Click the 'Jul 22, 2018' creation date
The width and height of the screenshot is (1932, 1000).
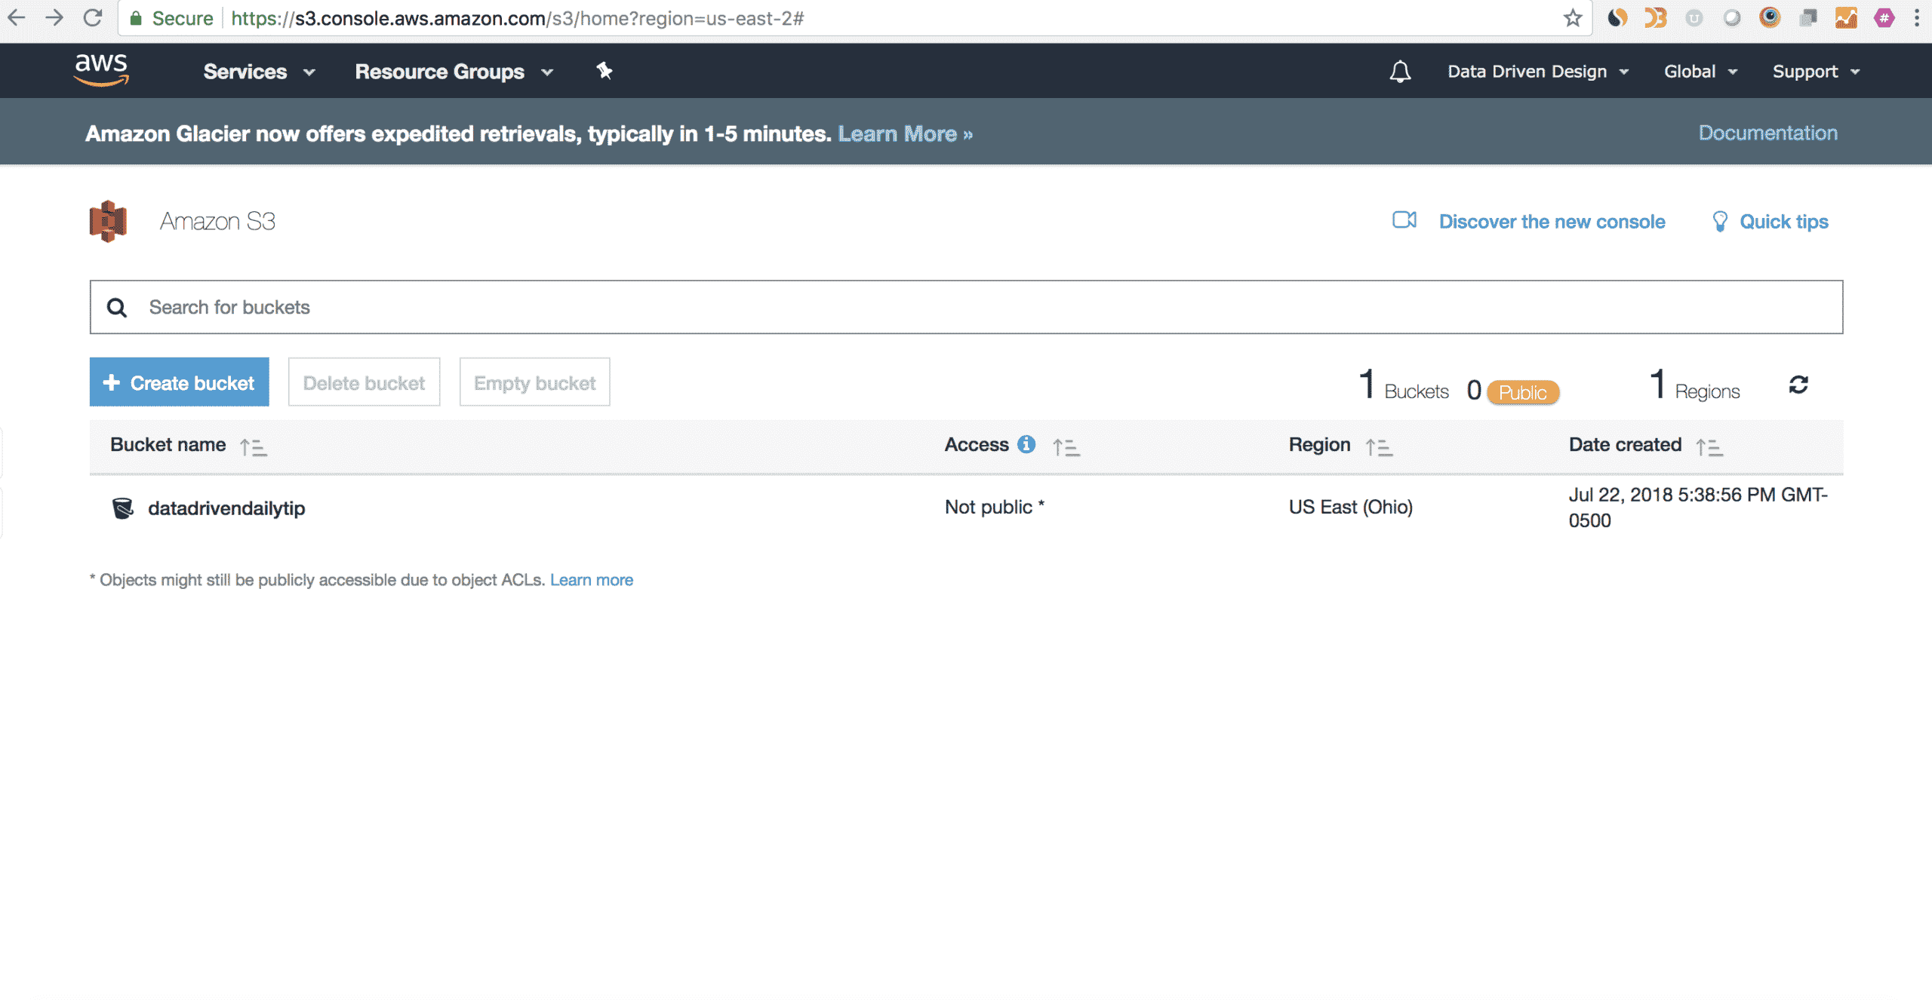click(1698, 508)
